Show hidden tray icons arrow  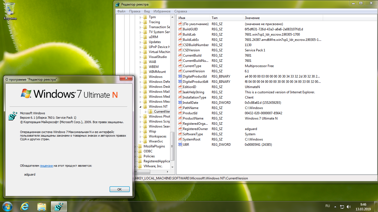coord(335,206)
